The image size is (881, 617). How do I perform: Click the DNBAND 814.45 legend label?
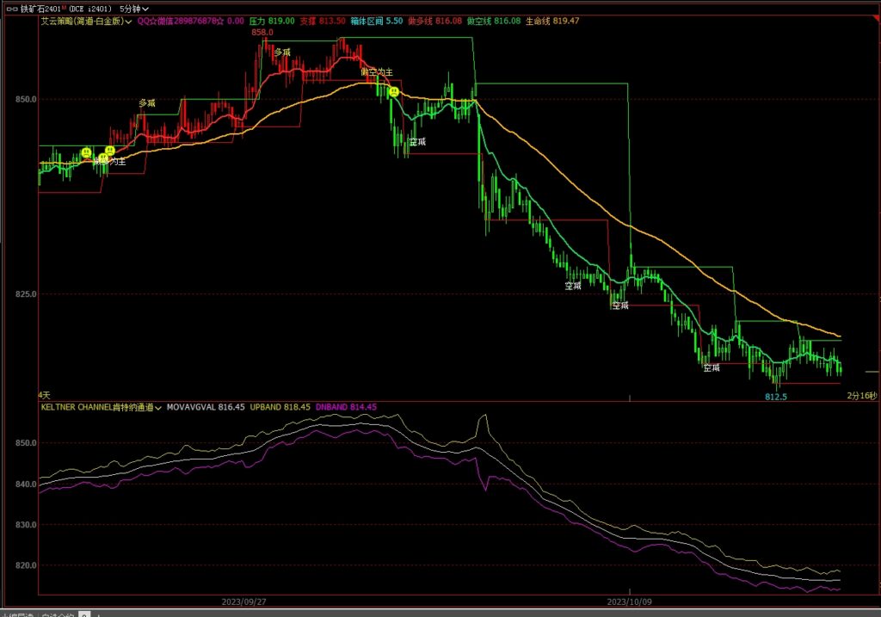click(x=347, y=407)
